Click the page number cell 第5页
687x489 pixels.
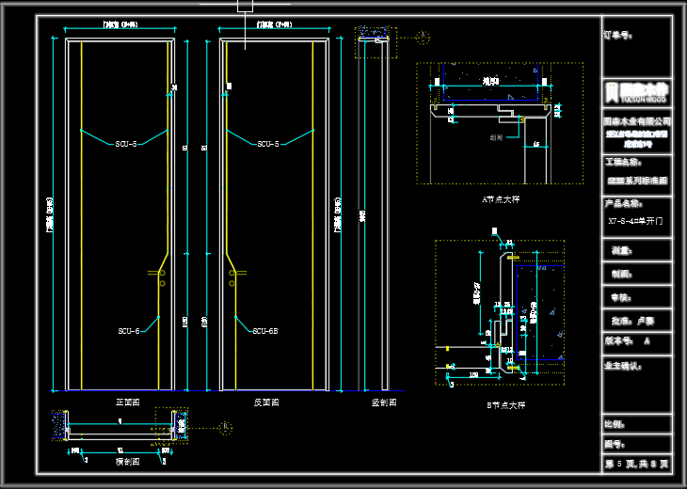click(637, 464)
